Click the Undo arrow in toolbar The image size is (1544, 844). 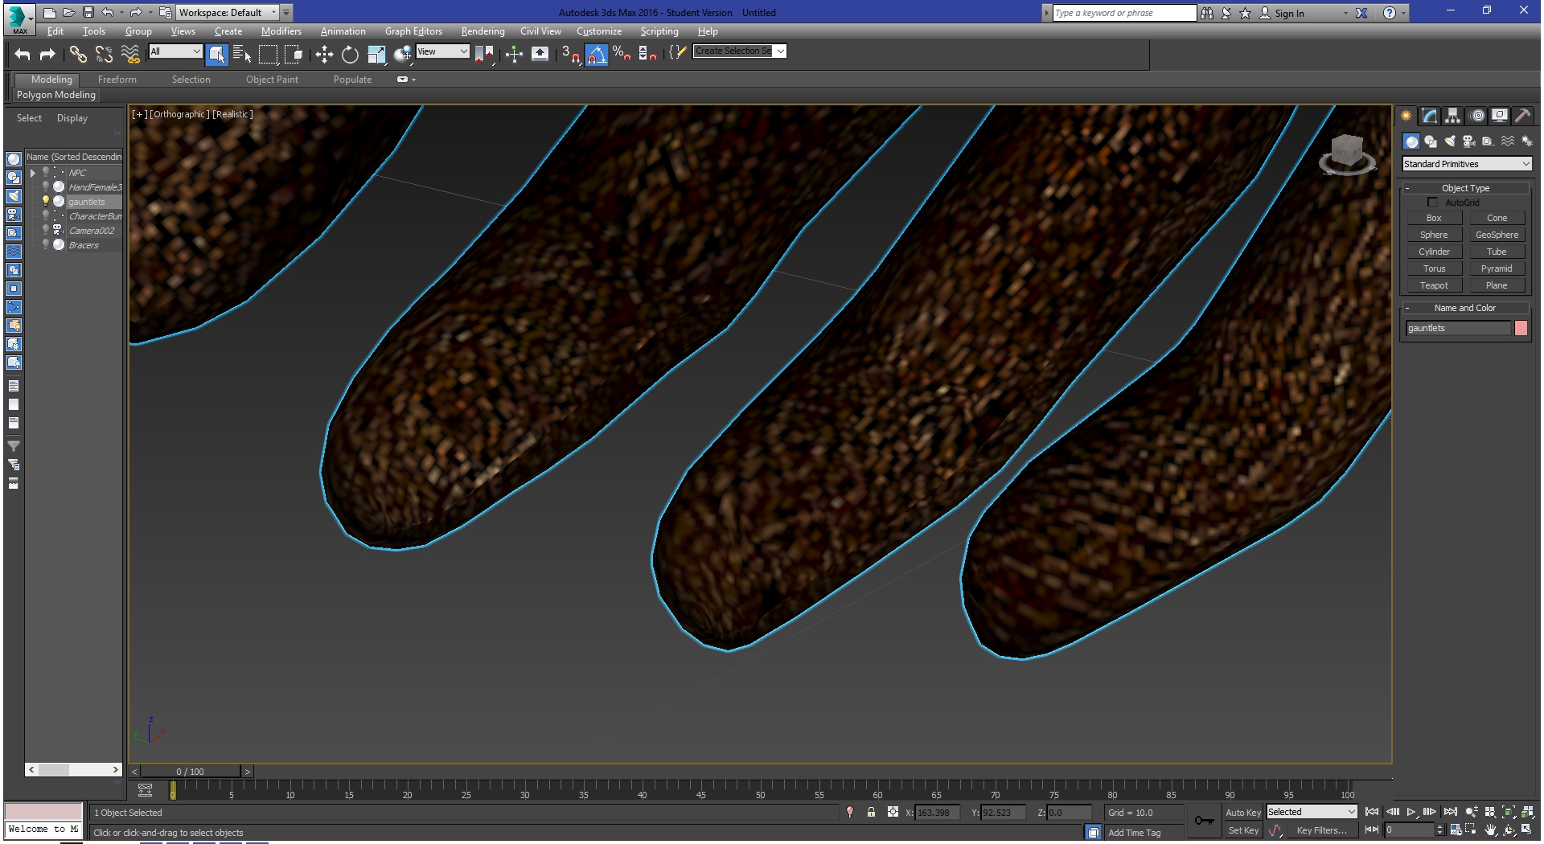23,54
